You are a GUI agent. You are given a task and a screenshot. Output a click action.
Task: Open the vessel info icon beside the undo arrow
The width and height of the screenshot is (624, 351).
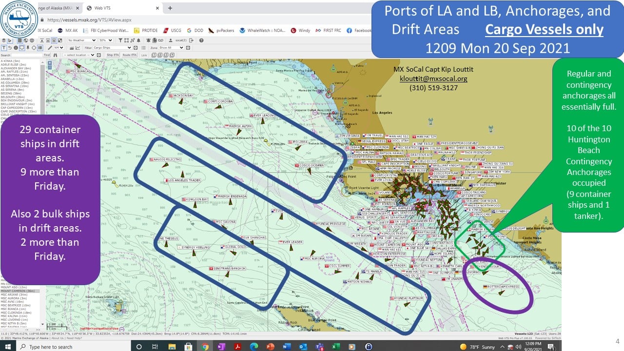click(x=16, y=47)
